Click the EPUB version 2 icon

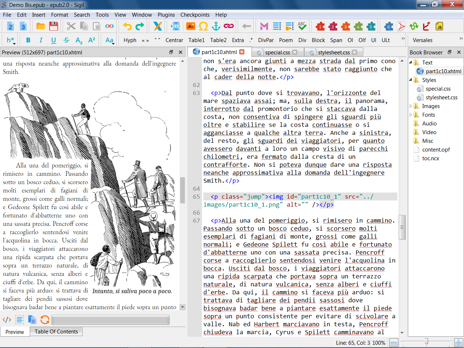tap(10, 26)
